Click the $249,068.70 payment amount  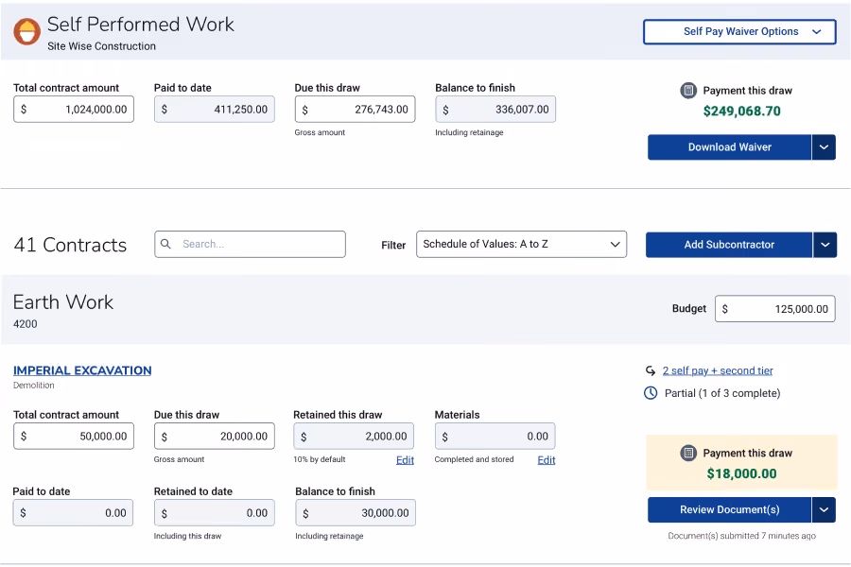tap(742, 112)
